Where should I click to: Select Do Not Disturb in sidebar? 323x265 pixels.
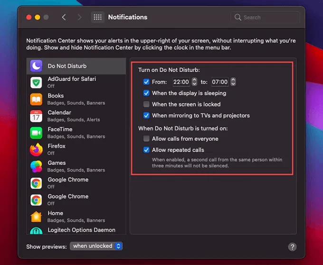(x=76, y=66)
